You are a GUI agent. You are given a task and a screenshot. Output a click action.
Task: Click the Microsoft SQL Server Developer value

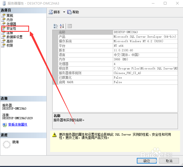click(145, 37)
